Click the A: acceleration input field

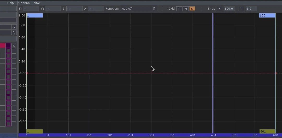click(96, 9)
